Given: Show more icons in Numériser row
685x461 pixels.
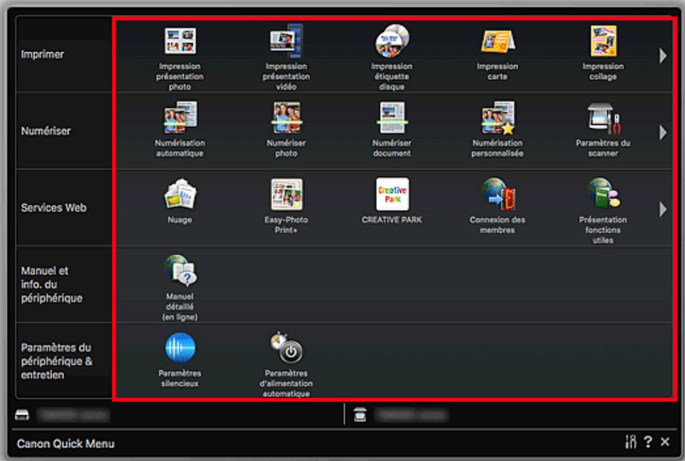Looking at the screenshot, I should pos(662,132).
